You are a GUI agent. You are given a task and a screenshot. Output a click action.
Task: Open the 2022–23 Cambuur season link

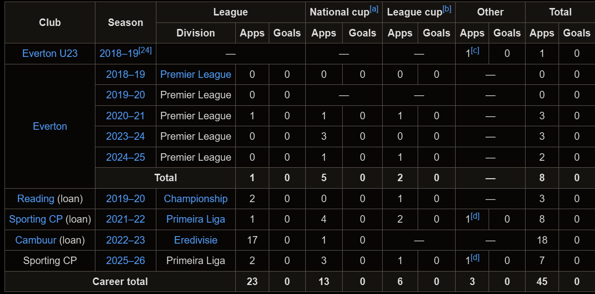[125, 240]
